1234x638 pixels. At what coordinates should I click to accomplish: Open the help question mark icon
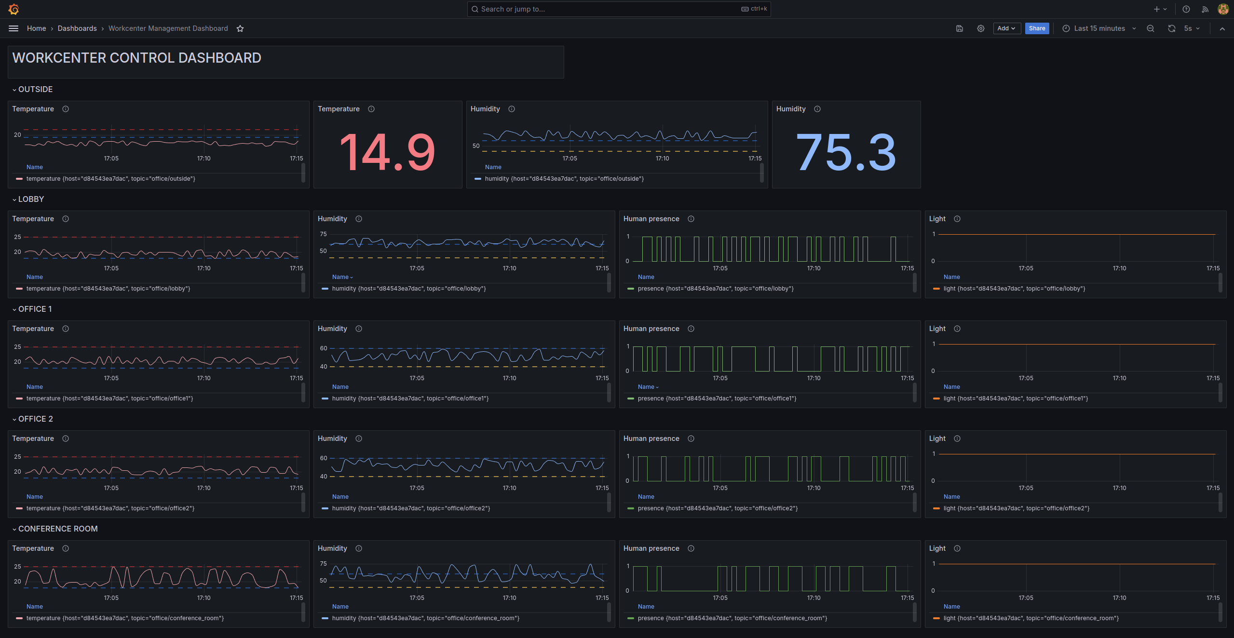1186,9
